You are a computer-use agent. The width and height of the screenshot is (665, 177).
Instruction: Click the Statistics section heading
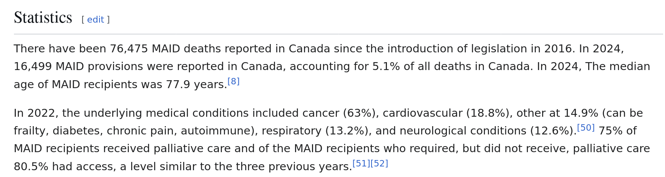[x=43, y=18]
